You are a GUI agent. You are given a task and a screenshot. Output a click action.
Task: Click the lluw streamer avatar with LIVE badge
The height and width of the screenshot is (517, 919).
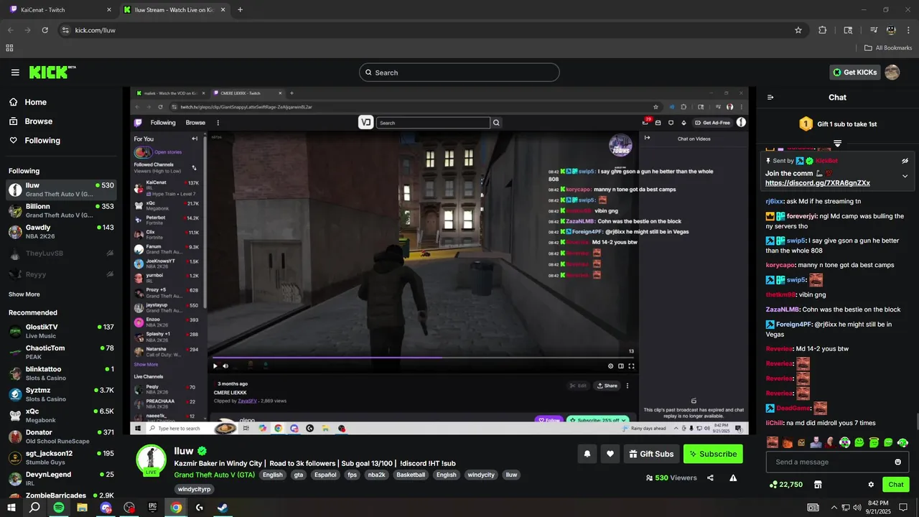tap(151, 460)
